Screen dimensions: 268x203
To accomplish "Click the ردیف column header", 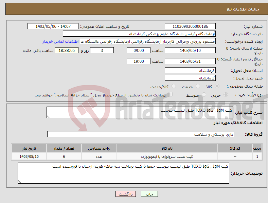I will [257, 148].
